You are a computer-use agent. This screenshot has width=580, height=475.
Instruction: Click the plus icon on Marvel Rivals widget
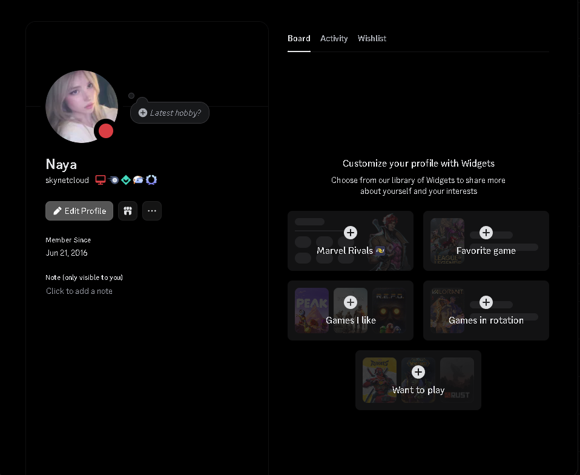351,233
